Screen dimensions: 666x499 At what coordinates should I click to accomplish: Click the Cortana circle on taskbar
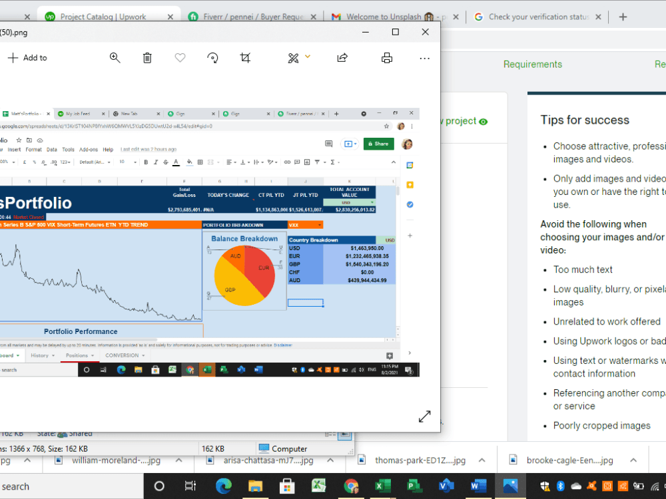pyautogui.click(x=159, y=486)
